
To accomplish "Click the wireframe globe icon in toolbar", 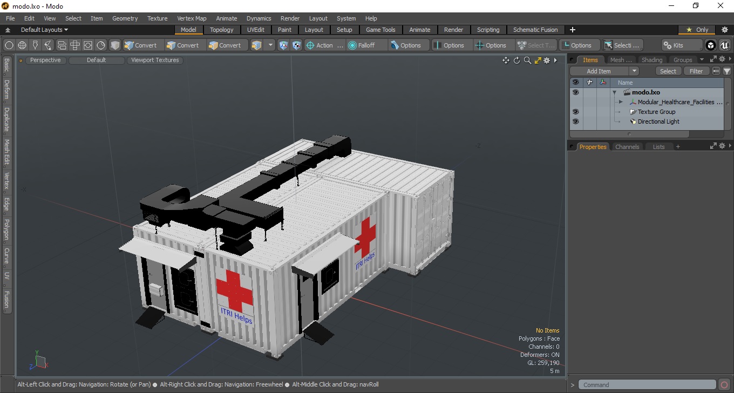I will point(22,45).
